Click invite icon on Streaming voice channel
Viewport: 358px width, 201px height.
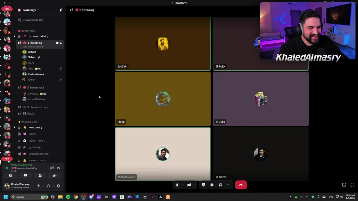61,43
